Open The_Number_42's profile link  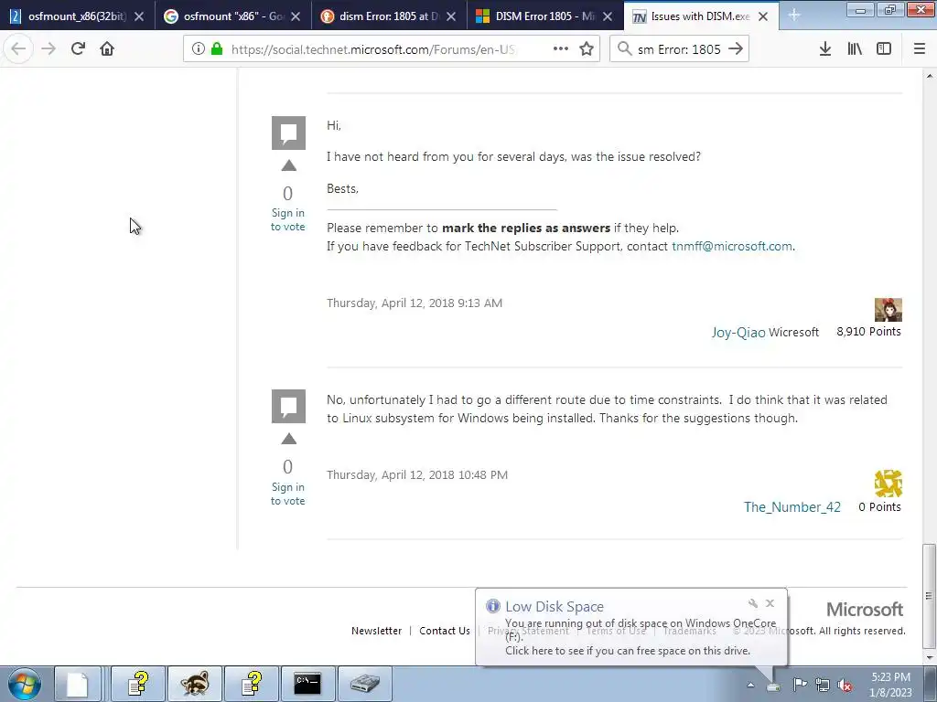(x=792, y=506)
